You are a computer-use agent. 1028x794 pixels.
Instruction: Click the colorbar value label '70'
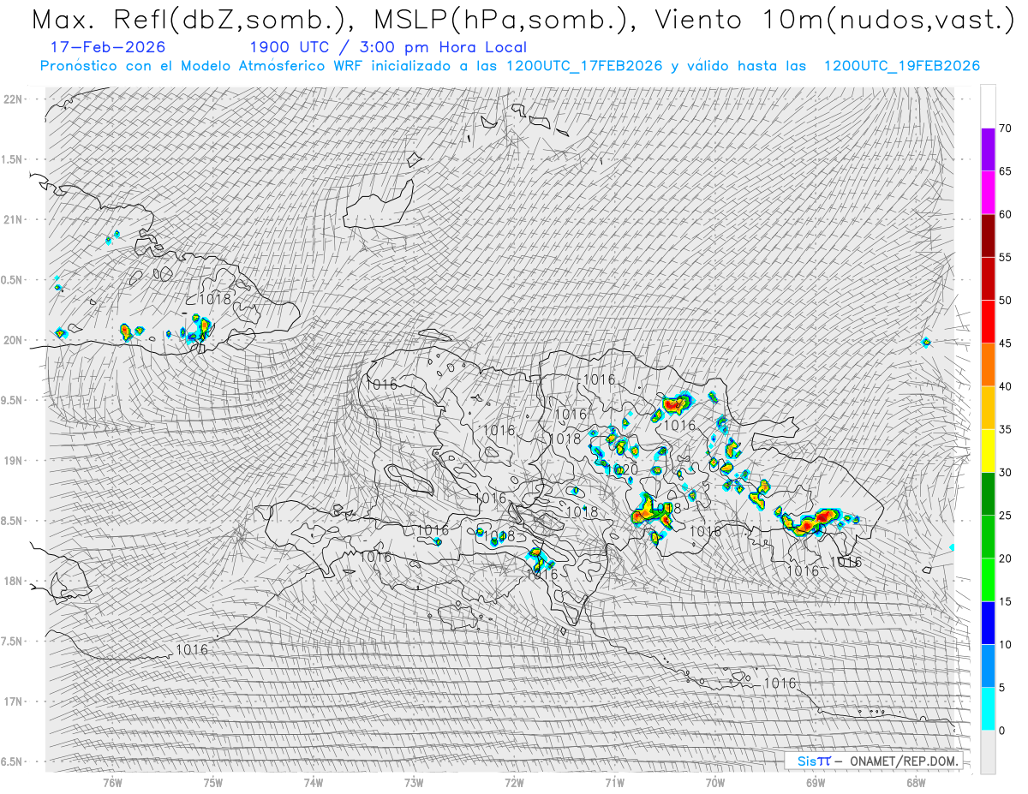point(1005,128)
